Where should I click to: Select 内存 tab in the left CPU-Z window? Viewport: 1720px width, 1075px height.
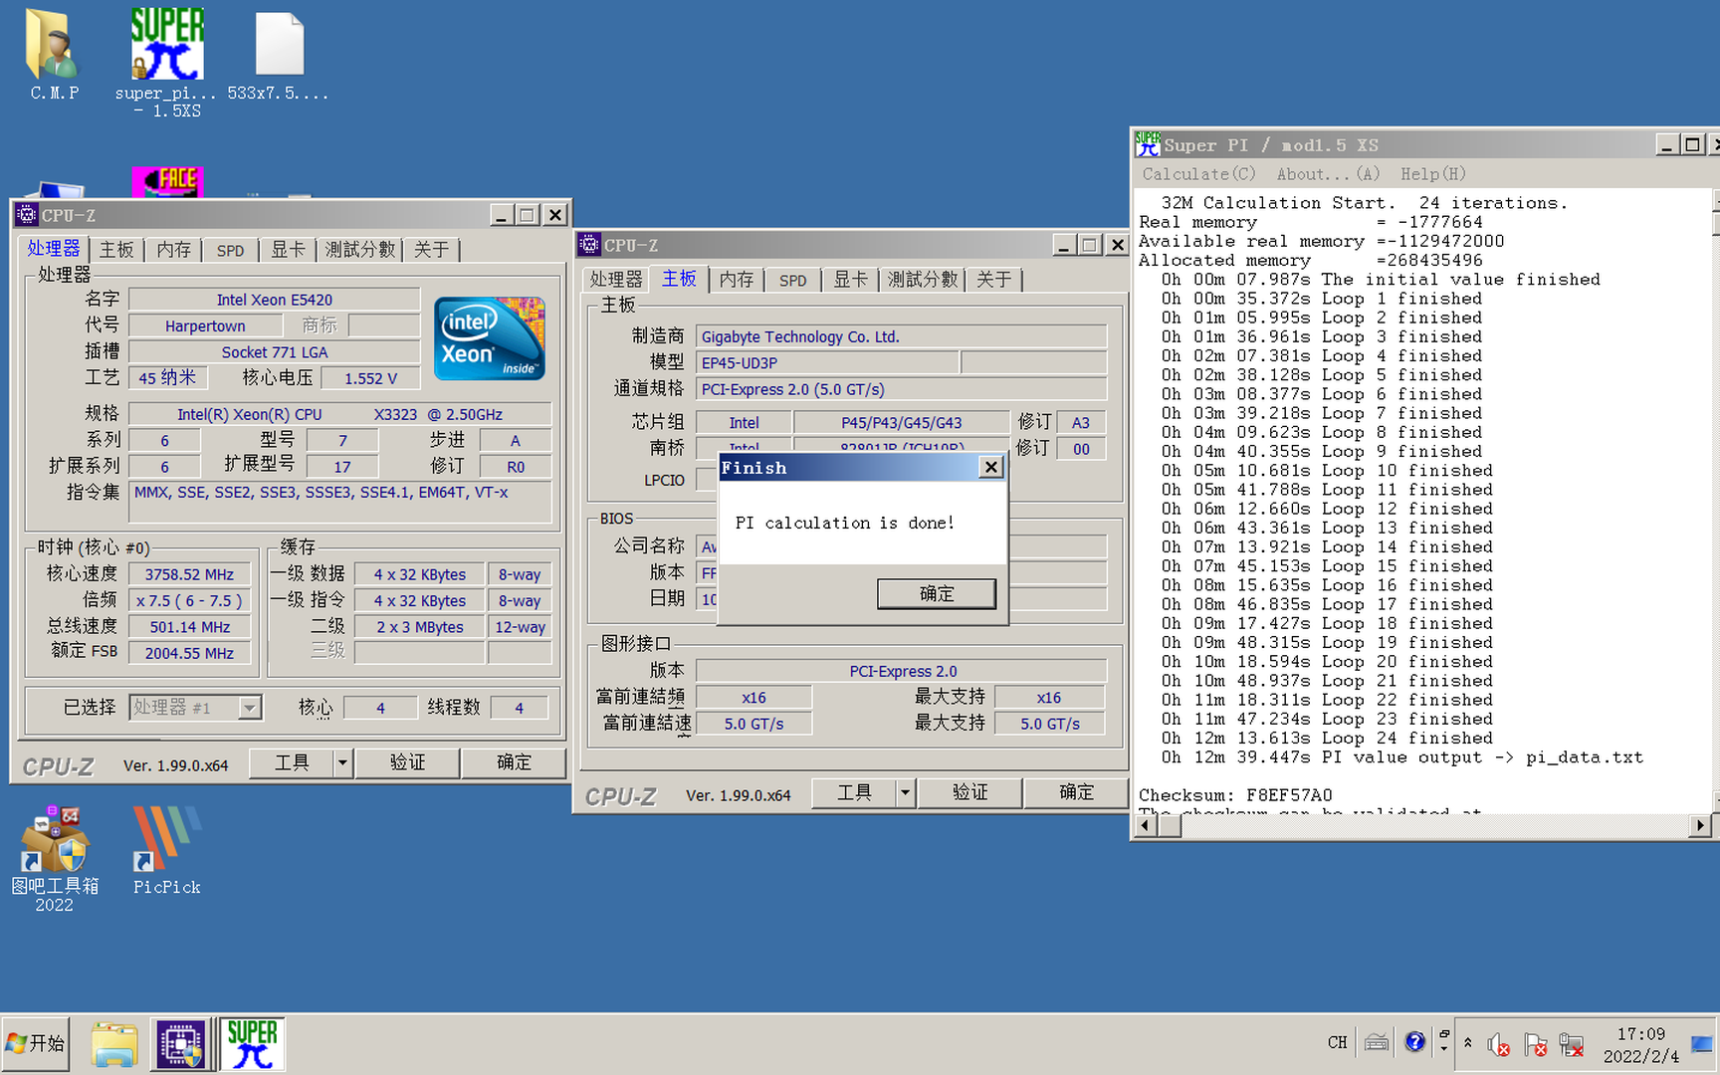(174, 250)
